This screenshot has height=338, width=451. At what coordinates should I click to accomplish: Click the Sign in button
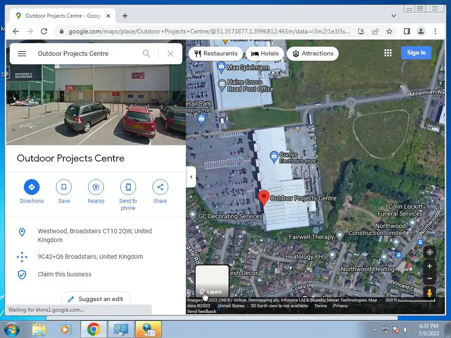416,53
